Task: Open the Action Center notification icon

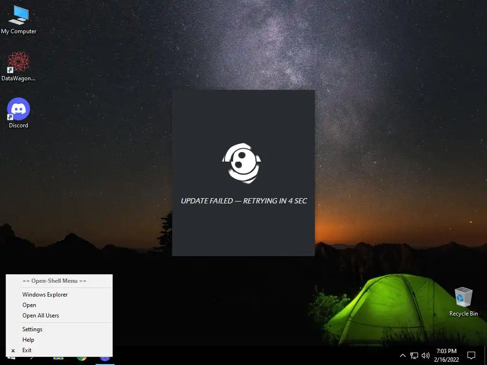Action: coord(471,355)
